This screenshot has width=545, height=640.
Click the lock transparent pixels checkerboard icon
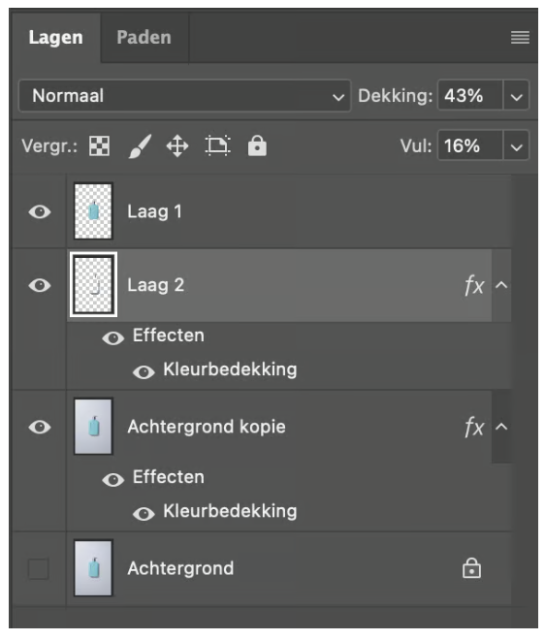99,145
